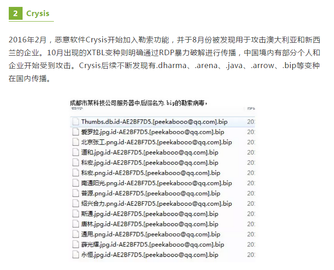Select the 通用.png encrypted file

[151, 234]
